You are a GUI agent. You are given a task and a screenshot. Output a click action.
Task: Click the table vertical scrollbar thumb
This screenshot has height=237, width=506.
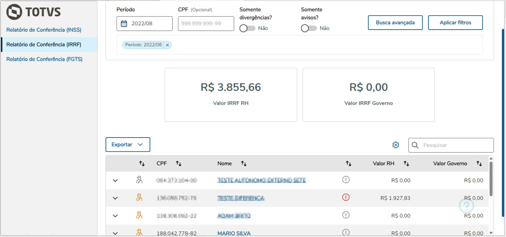pos(491,179)
